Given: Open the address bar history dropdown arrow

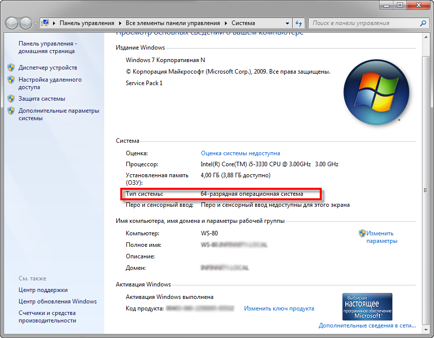Looking at the screenshot, I should click(x=287, y=23).
